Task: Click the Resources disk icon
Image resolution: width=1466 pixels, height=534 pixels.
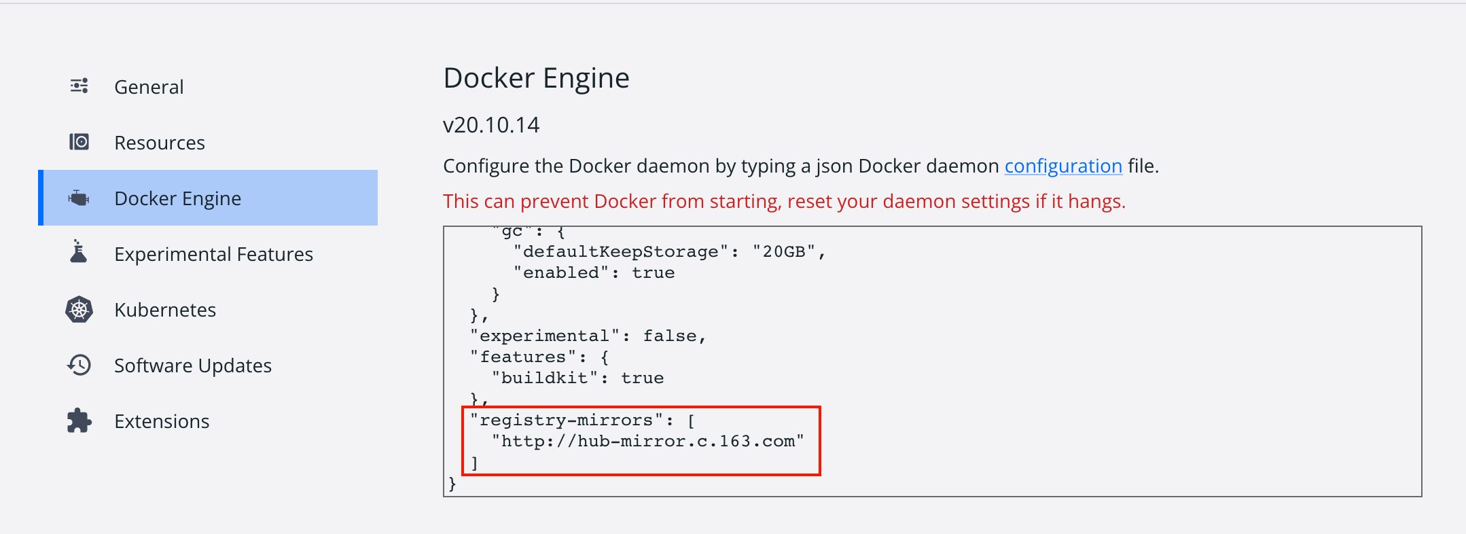Action: pyautogui.click(x=79, y=142)
